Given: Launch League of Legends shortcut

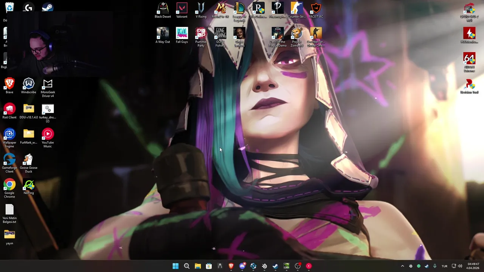Looking at the screenshot, I should [x=239, y=12].
